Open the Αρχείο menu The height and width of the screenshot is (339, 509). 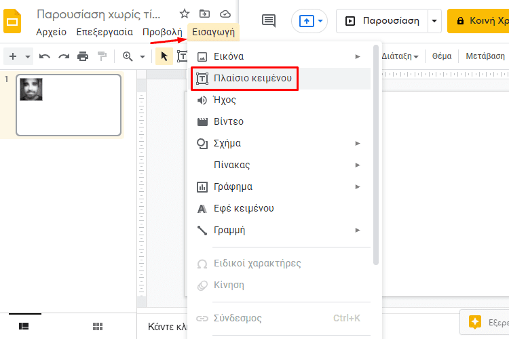tap(52, 32)
